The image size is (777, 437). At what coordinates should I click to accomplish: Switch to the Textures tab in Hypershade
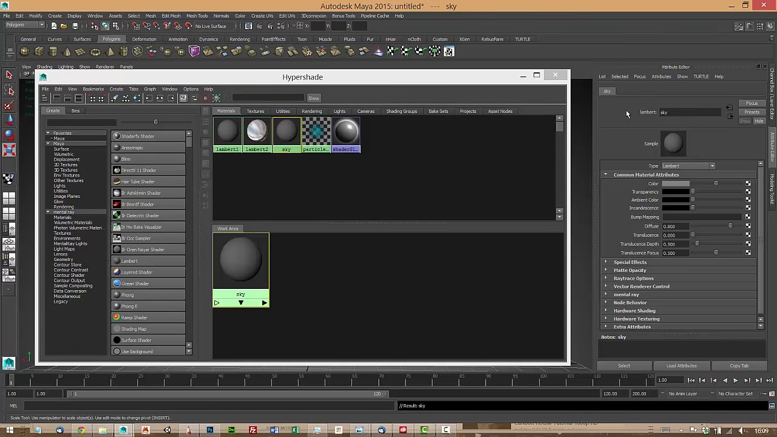tap(256, 111)
